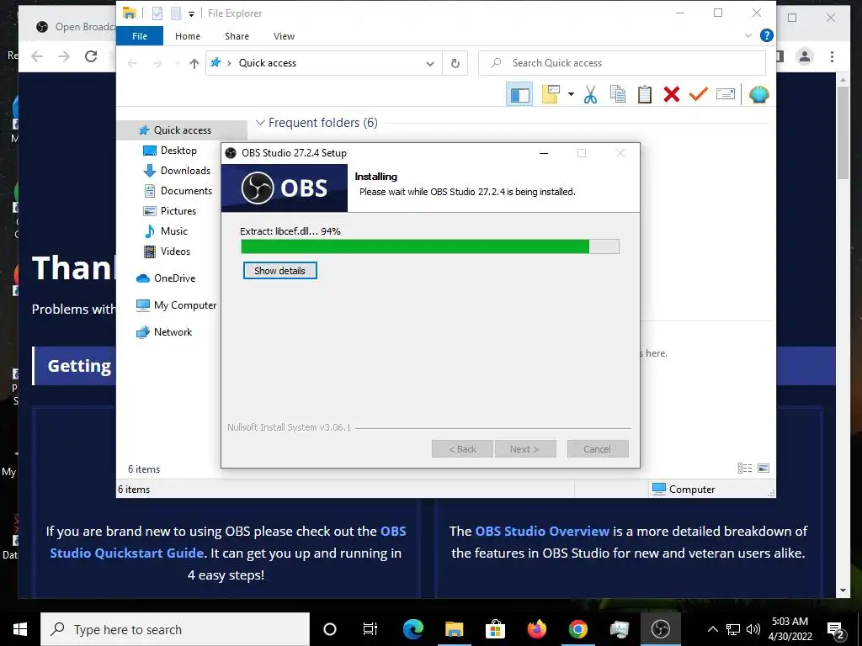862x646 pixels.
Task: Show hidden tray icons chevron
Action: [x=712, y=629]
